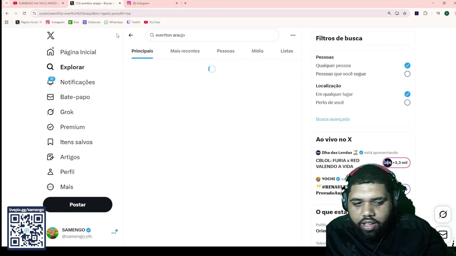This screenshot has height=256, width=456.
Task: Select Pessoas que você segue option
Action: tap(407, 74)
